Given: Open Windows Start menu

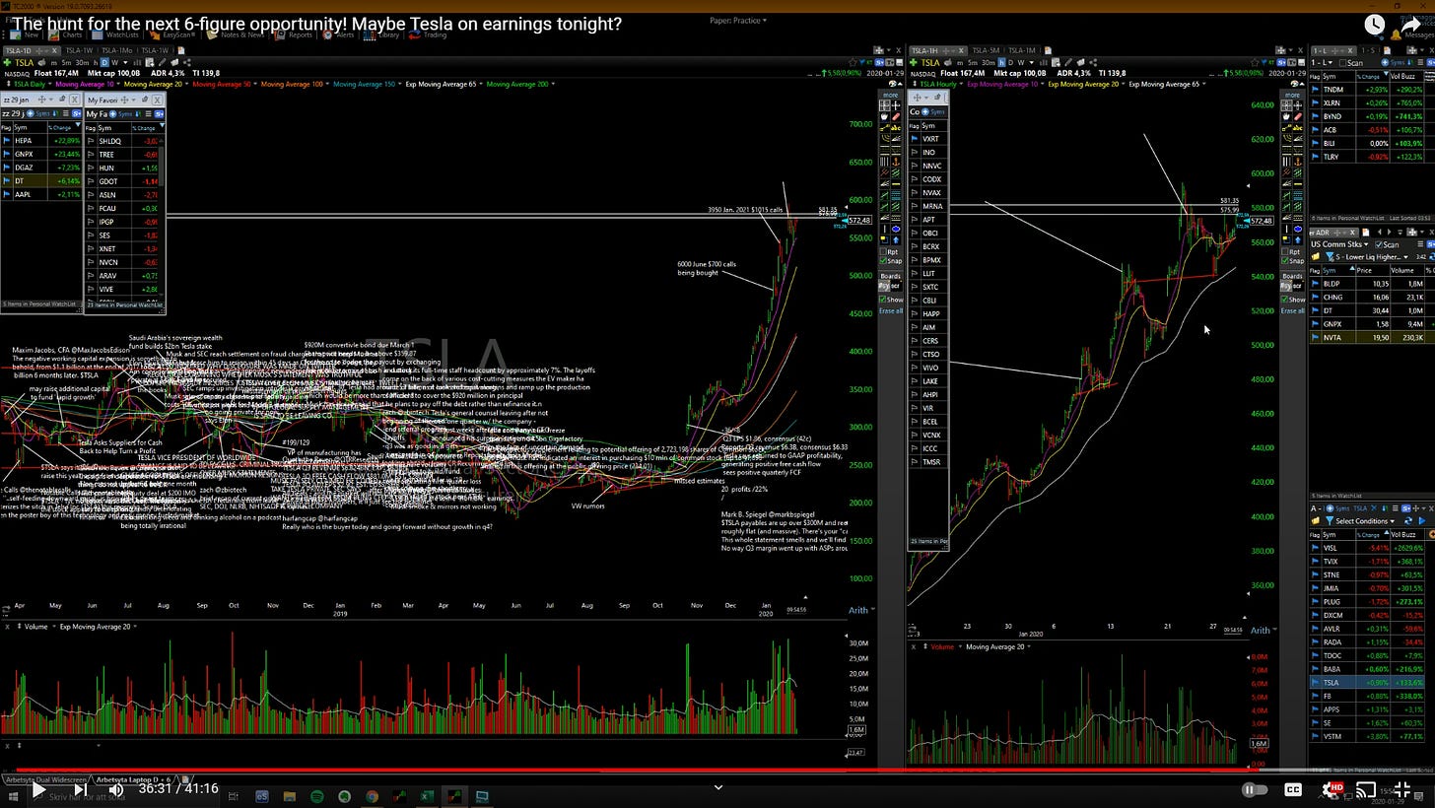Looking at the screenshot, I should [x=15, y=795].
